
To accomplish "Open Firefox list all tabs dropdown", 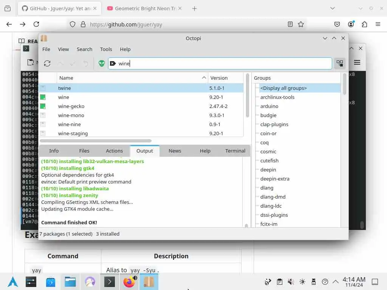I will click(333, 8).
